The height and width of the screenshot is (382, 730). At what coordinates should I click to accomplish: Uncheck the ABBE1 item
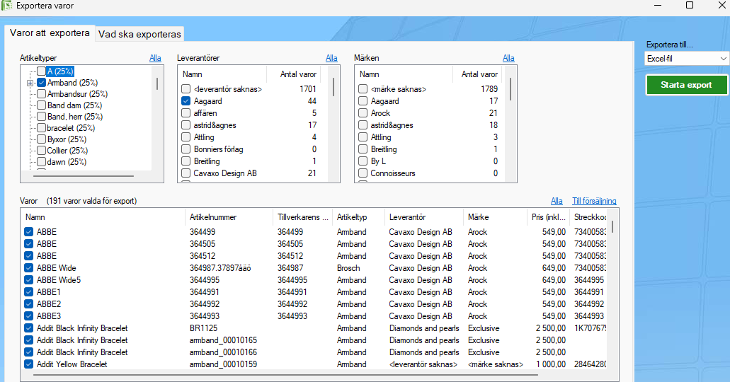(x=28, y=292)
